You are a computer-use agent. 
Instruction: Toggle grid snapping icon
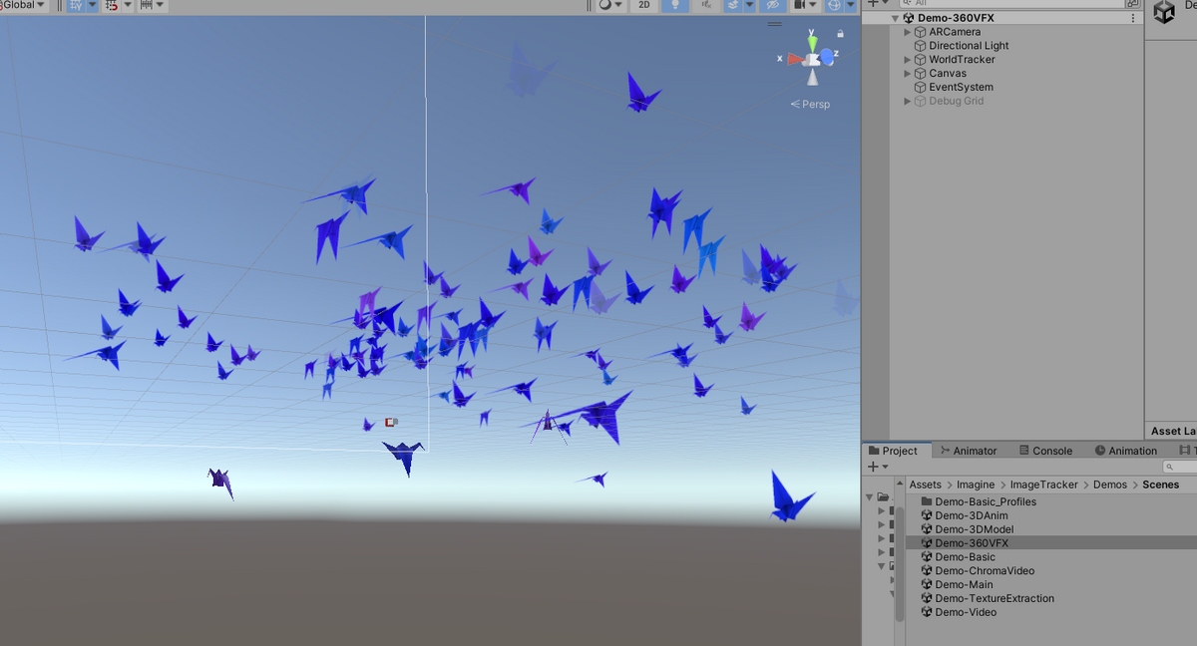(111, 5)
